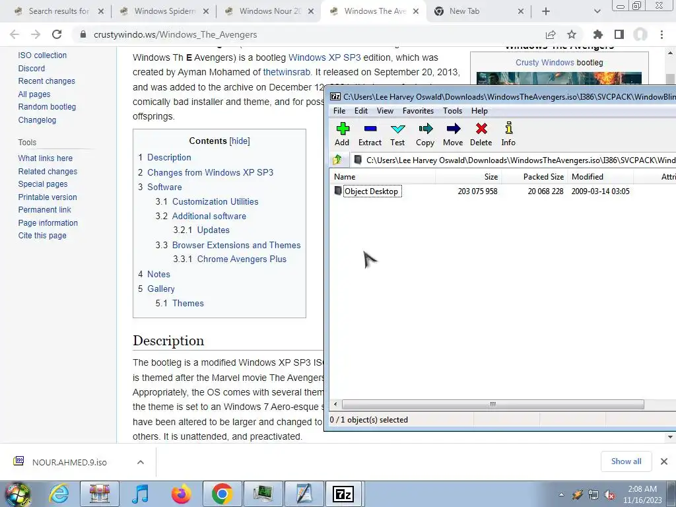Open a new tab with plus button
The height and width of the screenshot is (507, 676).
(x=546, y=11)
